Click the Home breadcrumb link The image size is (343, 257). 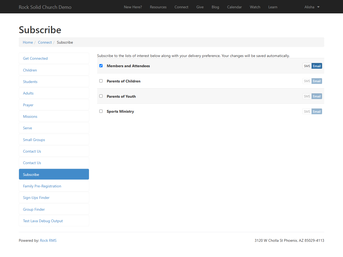(x=28, y=42)
